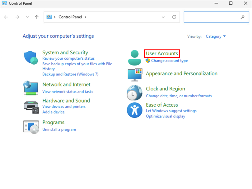This screenshot has height=189, width=252.
Task: Click the Programs disc icon
Action: pyautogui.click(x=31, y=126)
